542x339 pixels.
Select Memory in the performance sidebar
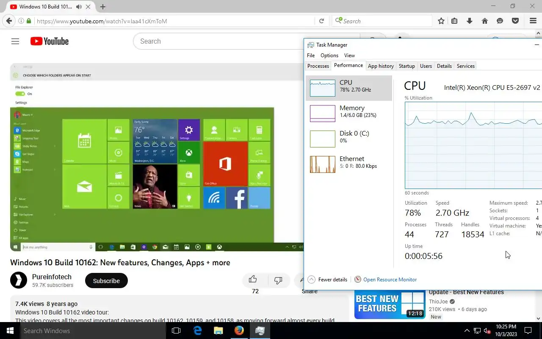point(349,114)
